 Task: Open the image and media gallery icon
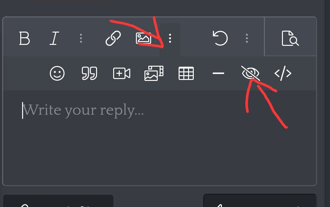point(154,73)
